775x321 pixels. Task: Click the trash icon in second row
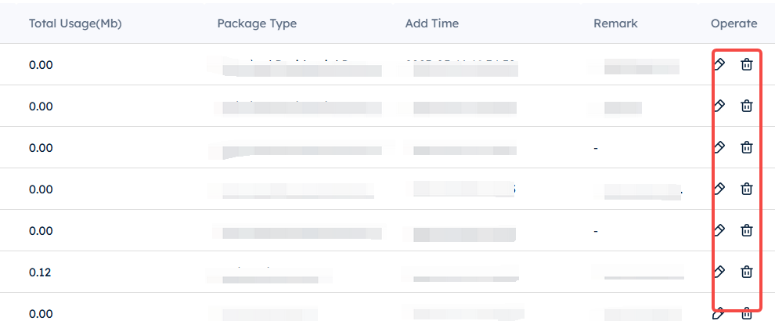point(746,106)
